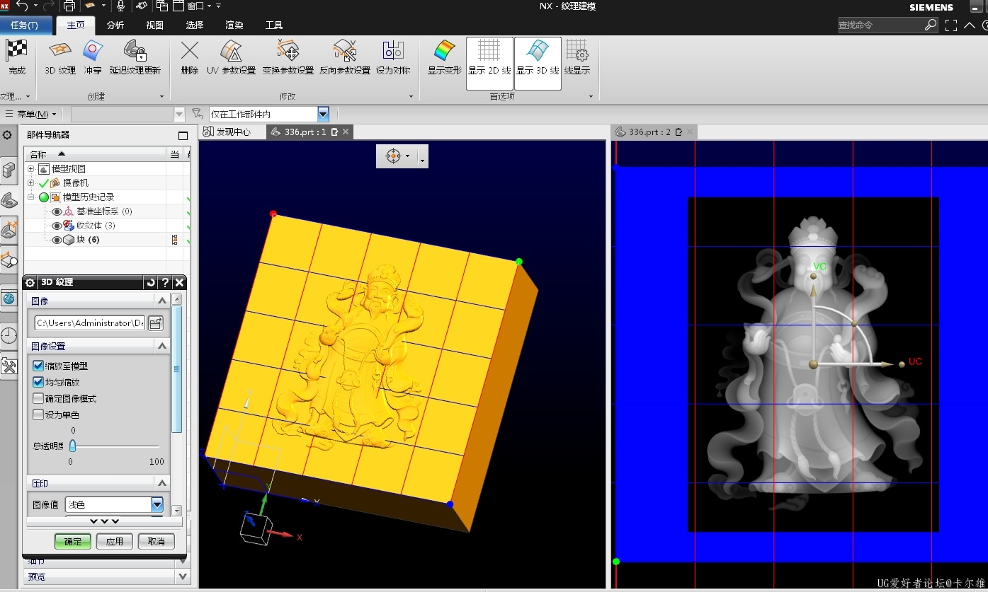The height and width of the screenshot is (592, 988).
Task: Hide 块 (6) via eye icon
Action: [57, 240]
